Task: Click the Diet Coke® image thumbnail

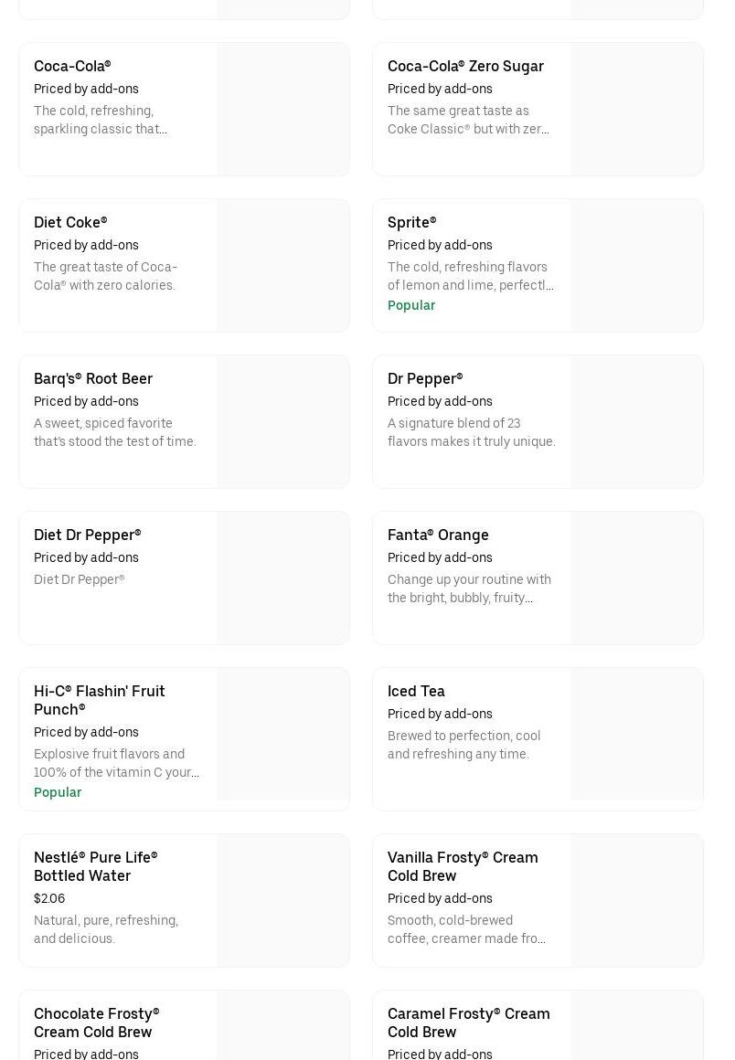Action: (282, 265)
